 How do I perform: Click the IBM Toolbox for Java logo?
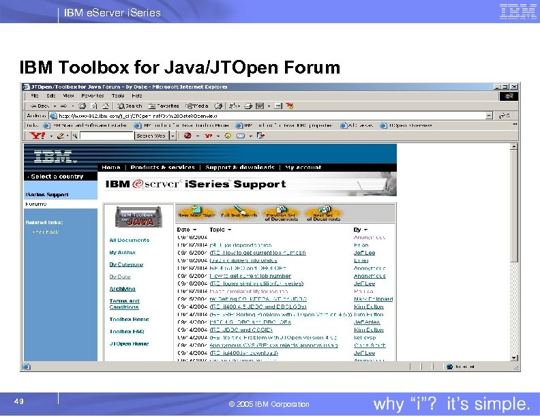point(138,217)
